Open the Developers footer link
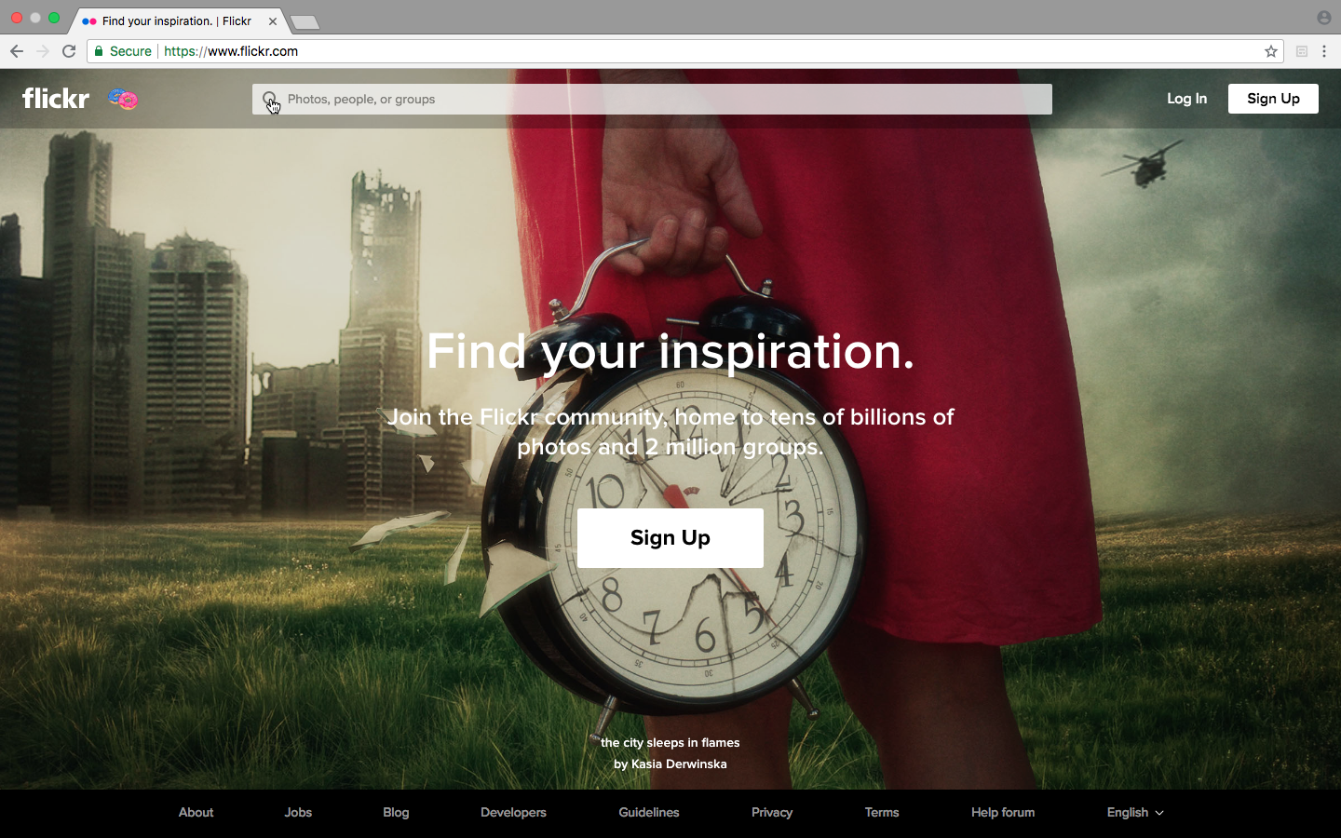This screenshot has width=1341, height=838. click(x=513, y=812)
